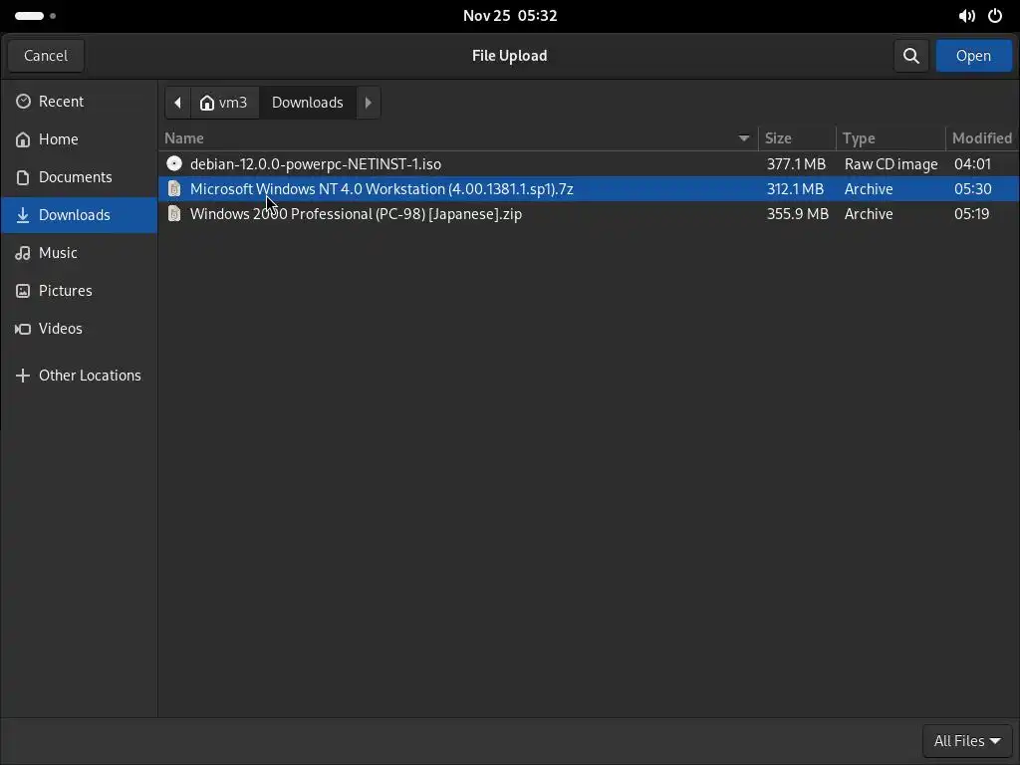Click the Downloads breadcrumb button

point(307,103)
